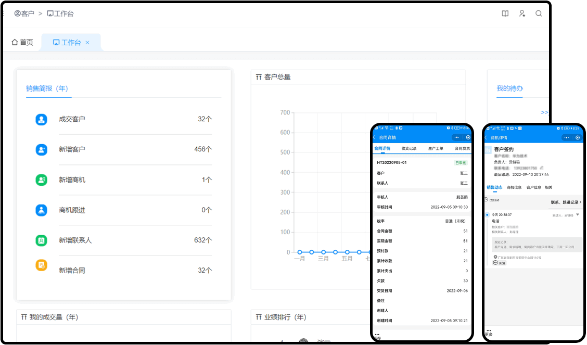
Task: Open the search magnifier icon in top bar
Action: (539, 14)
